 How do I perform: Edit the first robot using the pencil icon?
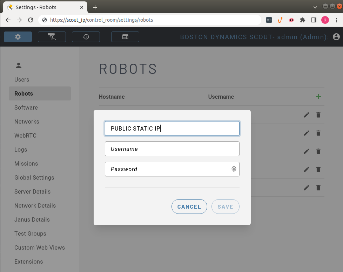click(306, 115)
